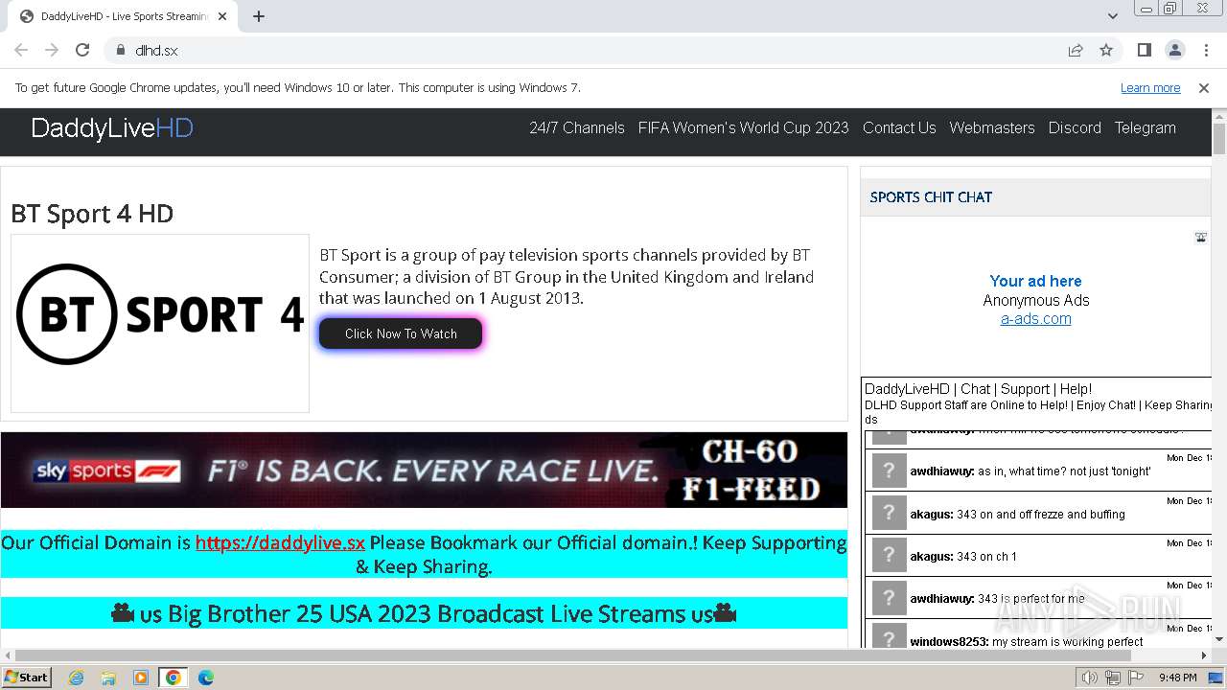
Task: Click avatar beside awdhiawuy's '343 is perfect' message
Action: pos(889,597)
